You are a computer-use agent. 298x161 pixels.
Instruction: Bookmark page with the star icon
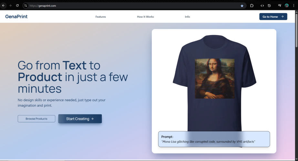point(242,6)
